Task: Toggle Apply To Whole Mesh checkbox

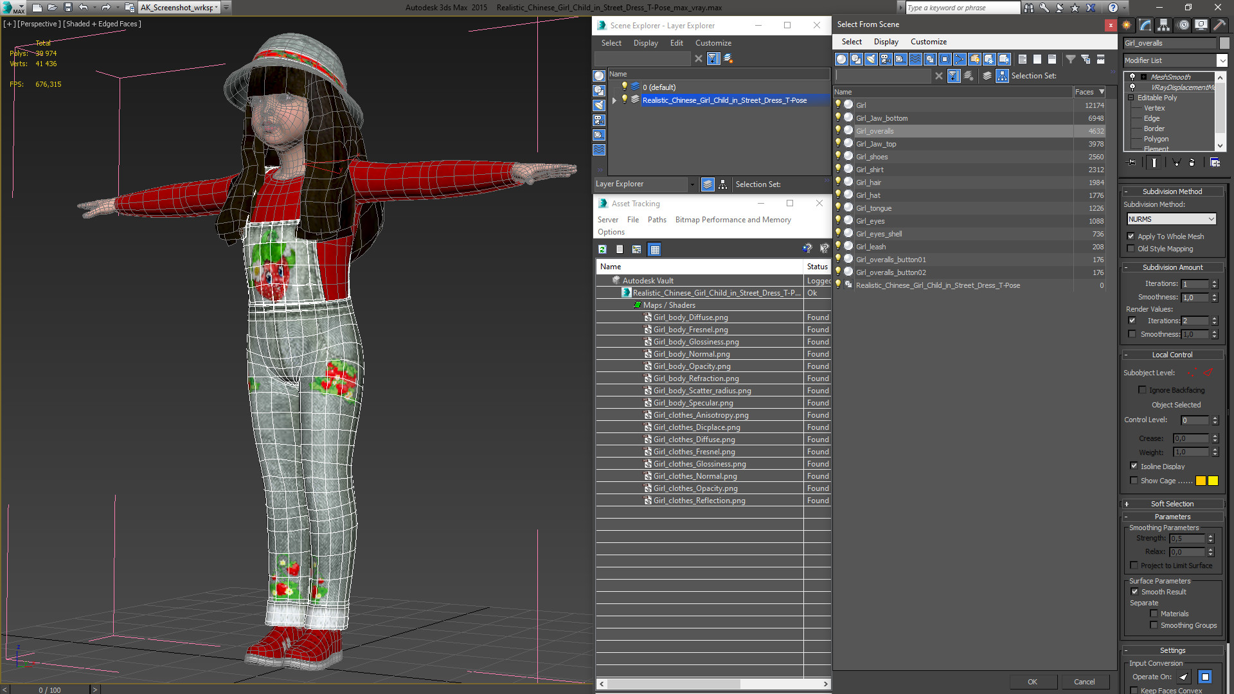Action: coord(1131,236)
